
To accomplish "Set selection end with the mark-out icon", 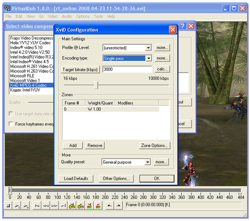I will 118,205.
